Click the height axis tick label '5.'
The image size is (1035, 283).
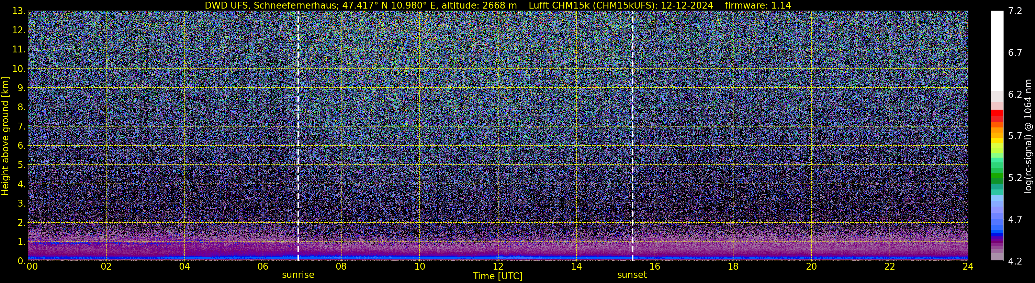click(22, 165)
